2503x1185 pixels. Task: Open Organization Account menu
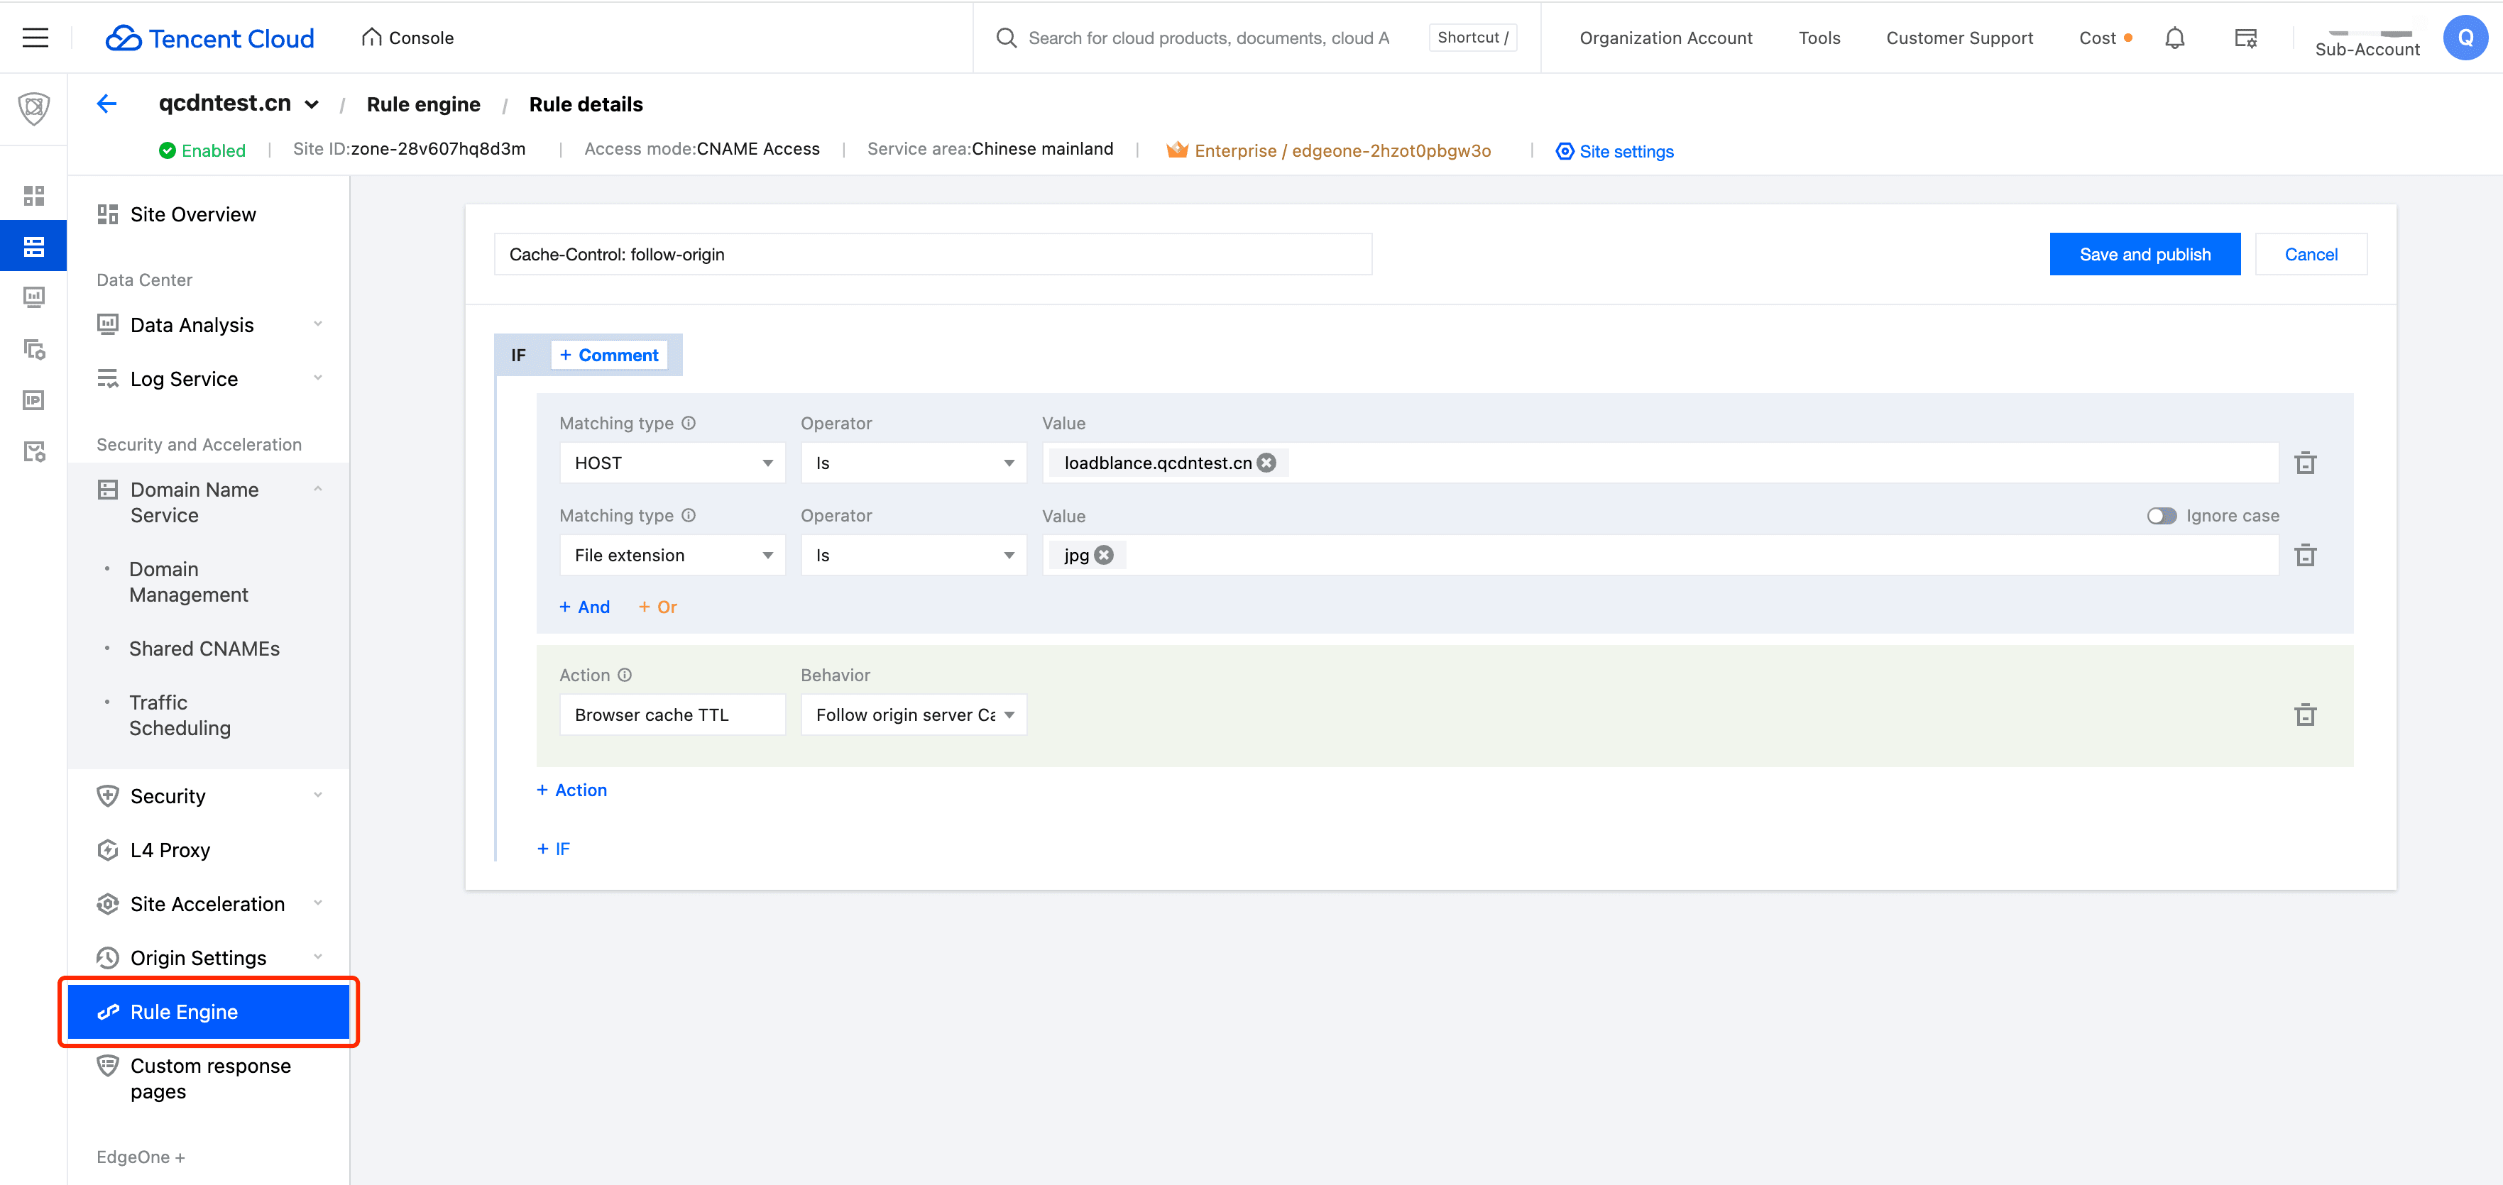tap(1665, 38)
